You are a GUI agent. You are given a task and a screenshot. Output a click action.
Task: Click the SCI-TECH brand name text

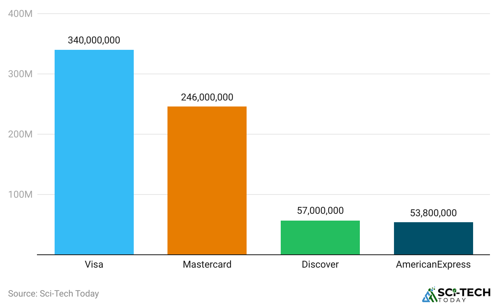pyautogui.click(x=464, y=293)
